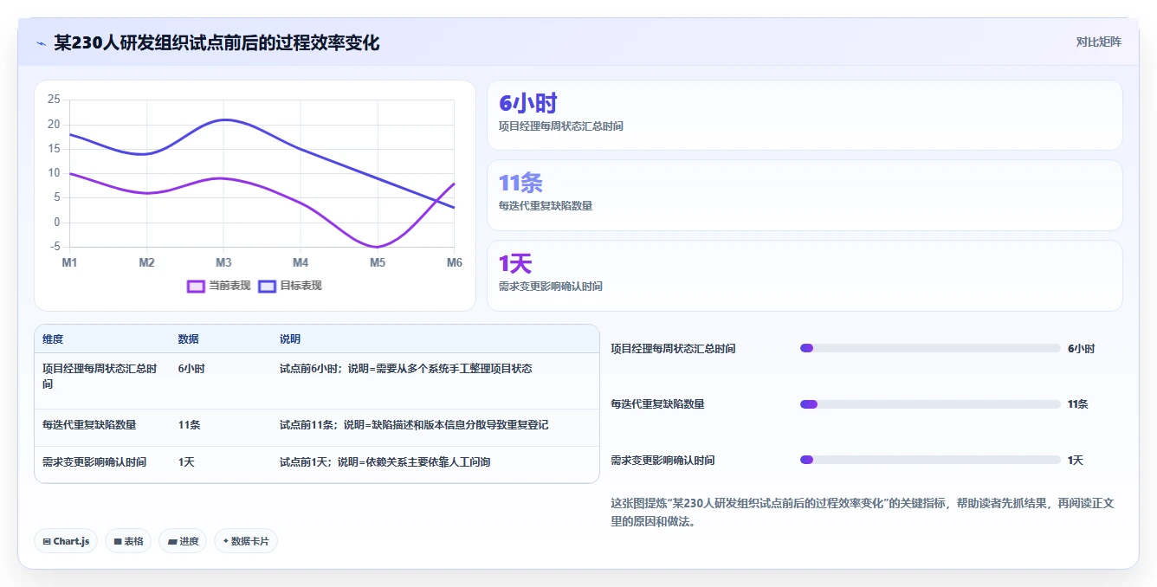Screen dimensions: 1157x587
Task: Click table cell 项目经理每周状态汇总时间
Action: [x=100, y=376]
